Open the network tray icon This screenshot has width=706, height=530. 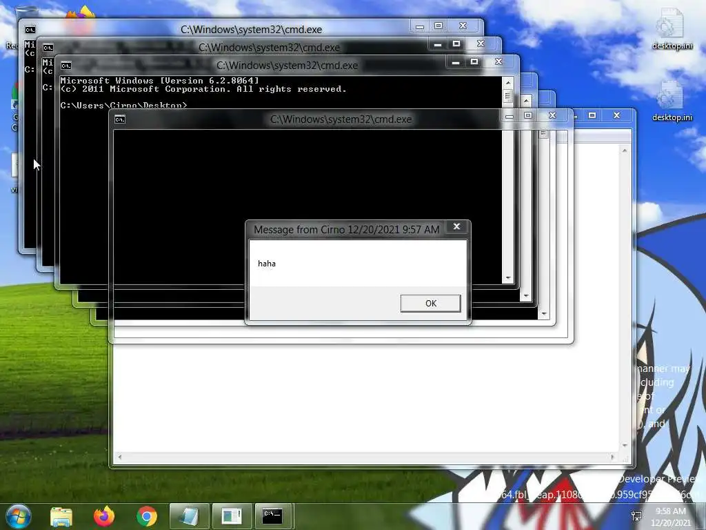636,516
